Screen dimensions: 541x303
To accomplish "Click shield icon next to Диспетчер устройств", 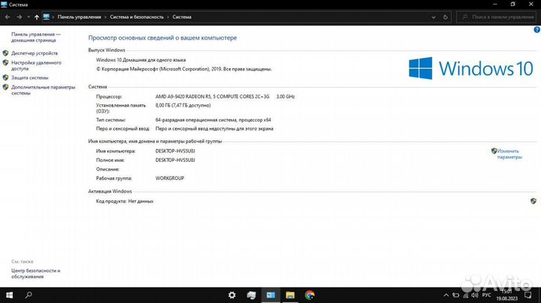I will 5,53.
